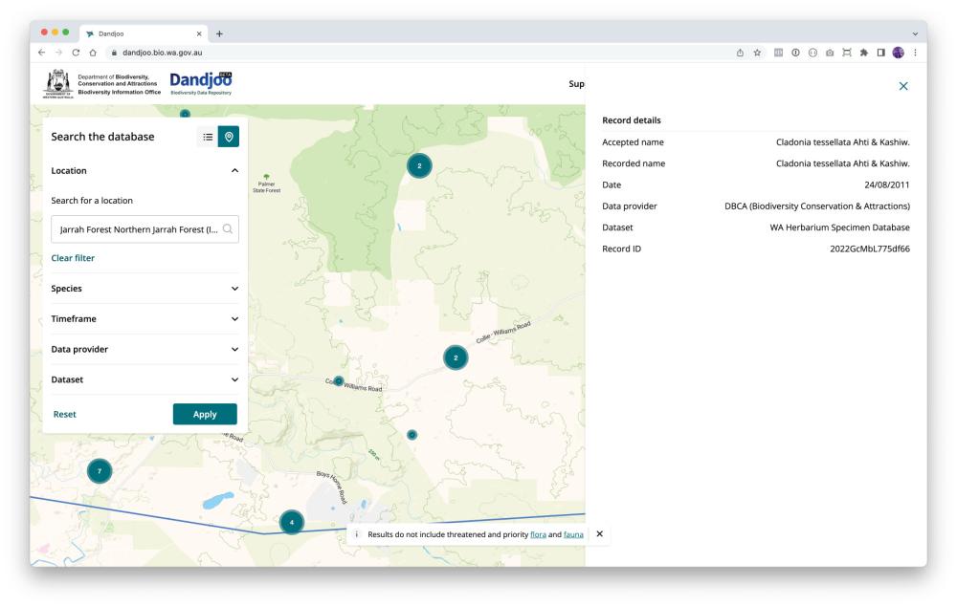Open the tab search dropdown arrow
The height and width of the screenshot is (606, 957).
(915, 33)
